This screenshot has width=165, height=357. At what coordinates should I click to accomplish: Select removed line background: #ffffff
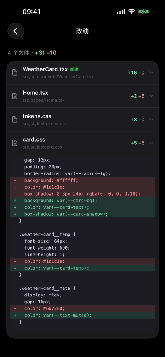click(82, 180)
